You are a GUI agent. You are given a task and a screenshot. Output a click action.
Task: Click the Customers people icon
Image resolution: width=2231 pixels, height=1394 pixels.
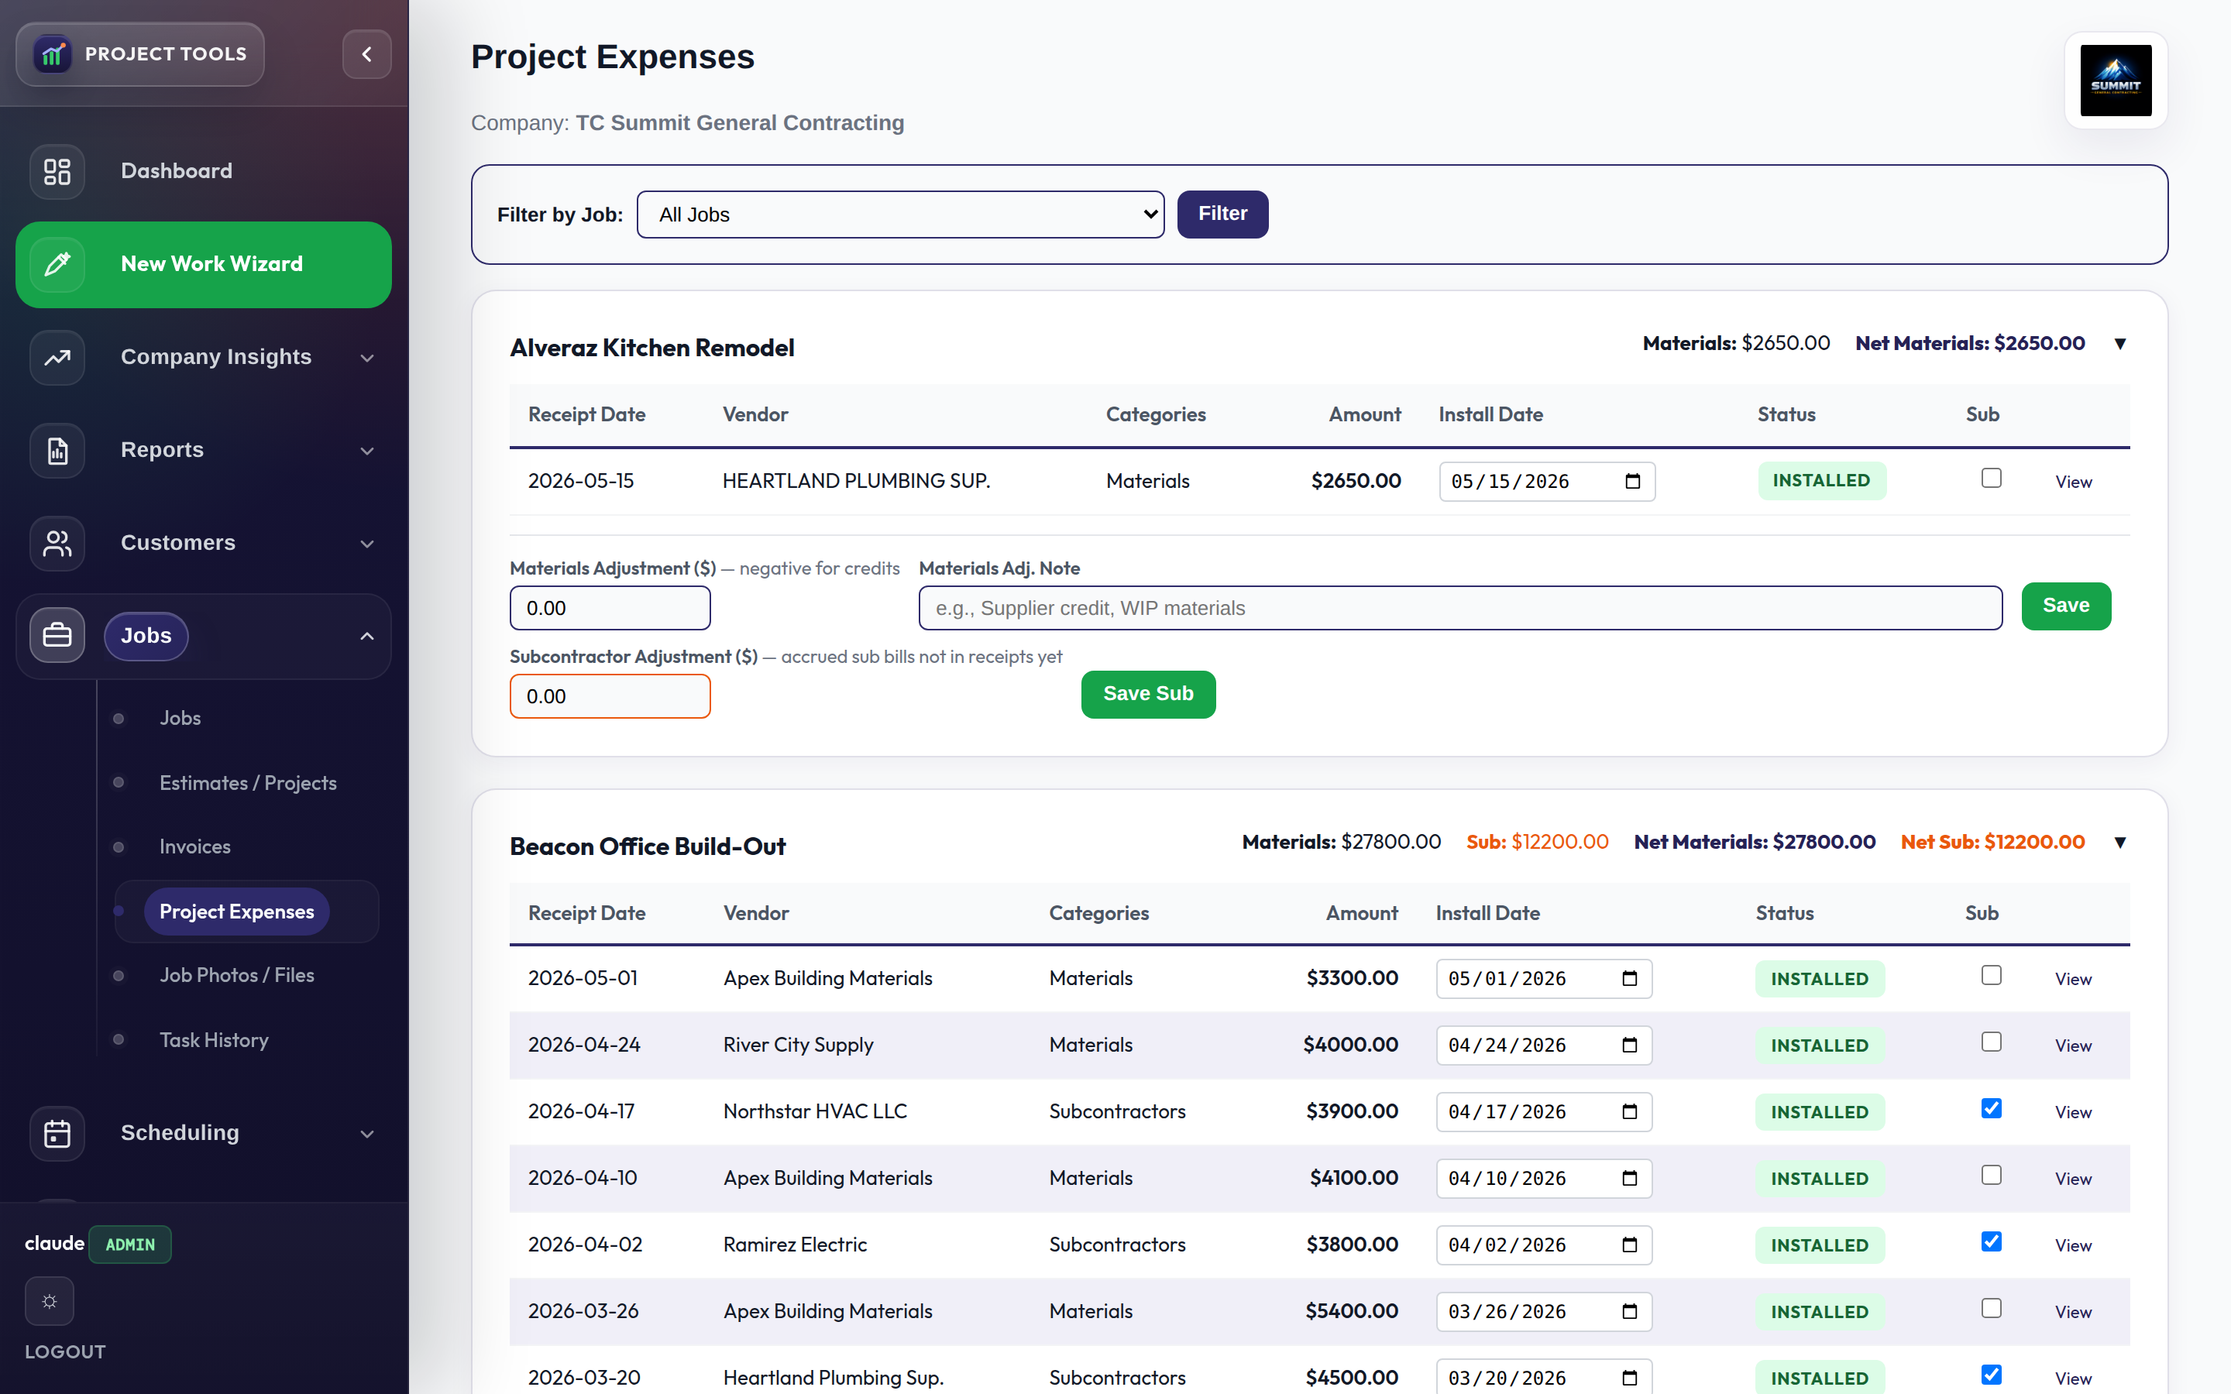(x=57, y=543)
